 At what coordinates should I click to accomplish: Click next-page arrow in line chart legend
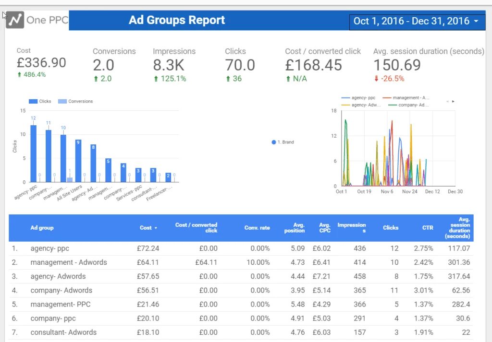(452, 101)
